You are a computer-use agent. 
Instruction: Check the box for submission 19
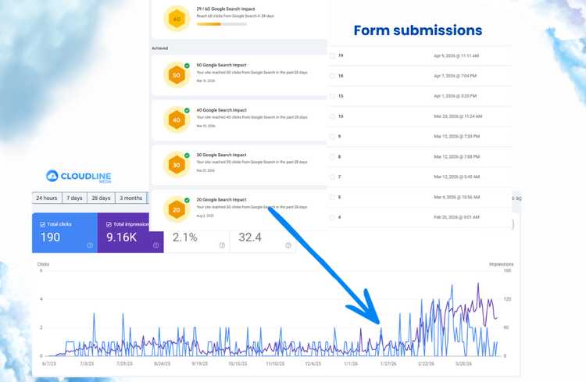[332, 56]
